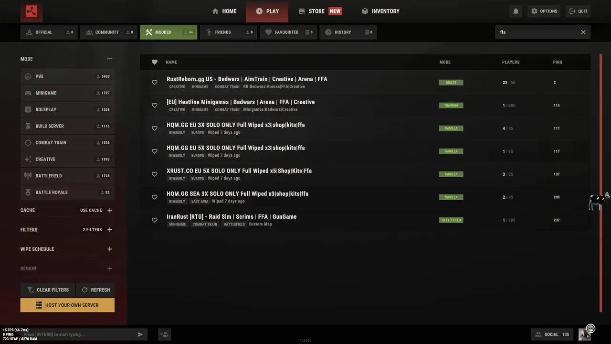Clear the ffa search text
Screen dimensions: 611x344
coord(583,32)
